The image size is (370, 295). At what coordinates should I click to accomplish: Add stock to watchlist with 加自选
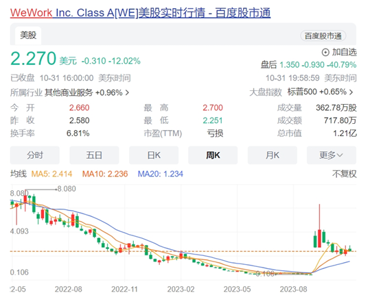[339, 52]
